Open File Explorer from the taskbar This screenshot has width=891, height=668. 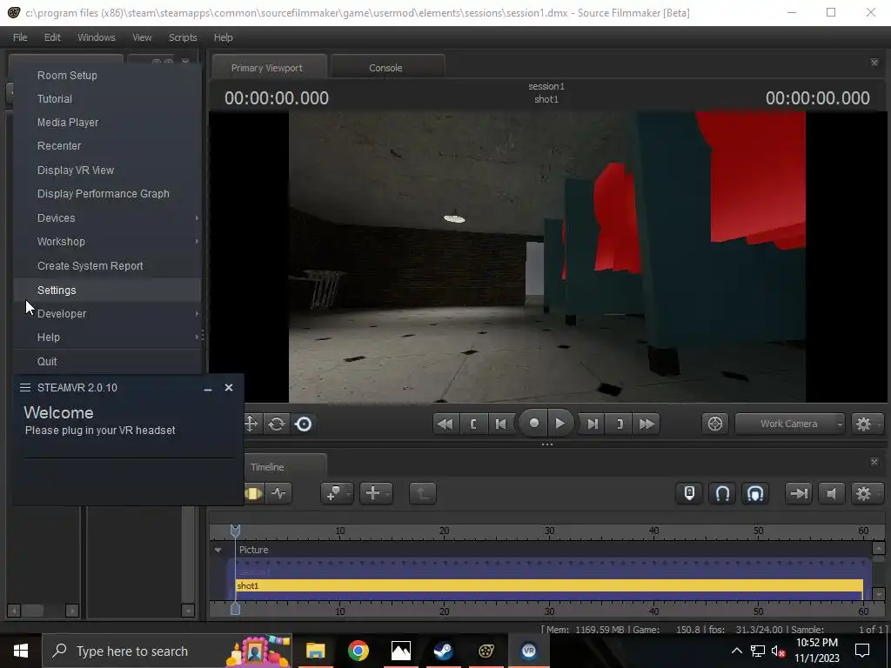pos(315,651)
